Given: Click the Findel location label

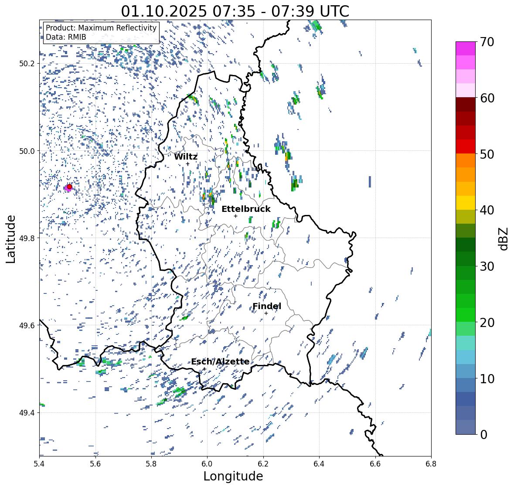Looking at the screenshot, I should coord(267,307).
